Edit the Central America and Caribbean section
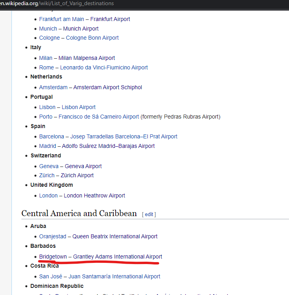289x295 pixels. (x=149, y=215)
